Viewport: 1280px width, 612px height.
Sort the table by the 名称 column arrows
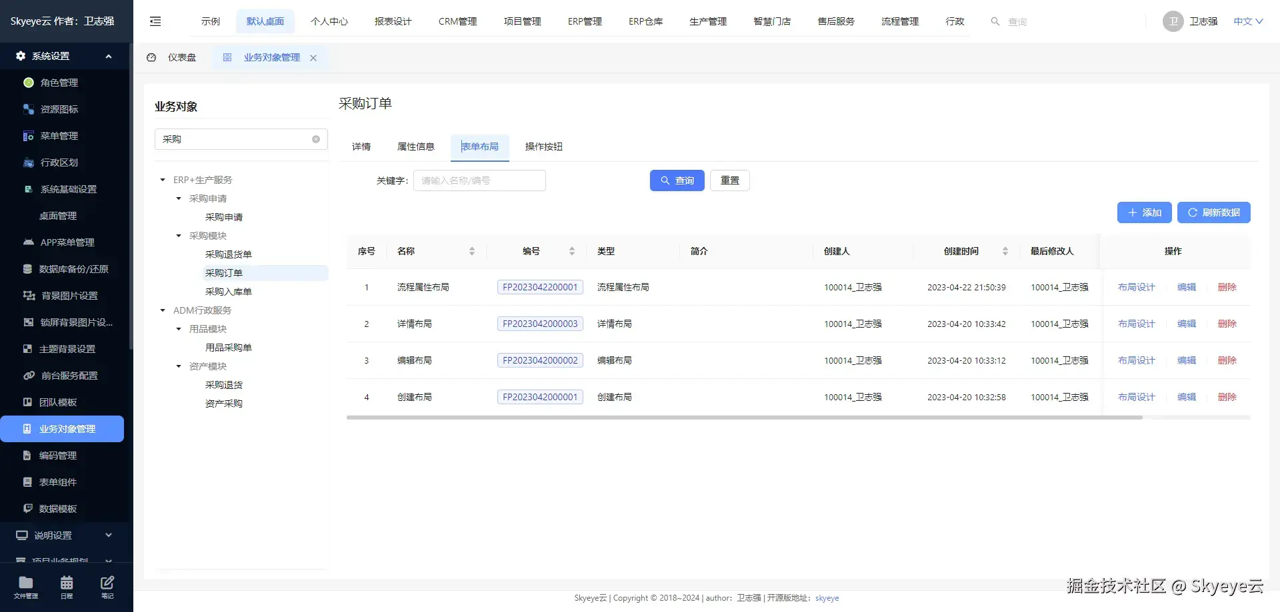472,251
